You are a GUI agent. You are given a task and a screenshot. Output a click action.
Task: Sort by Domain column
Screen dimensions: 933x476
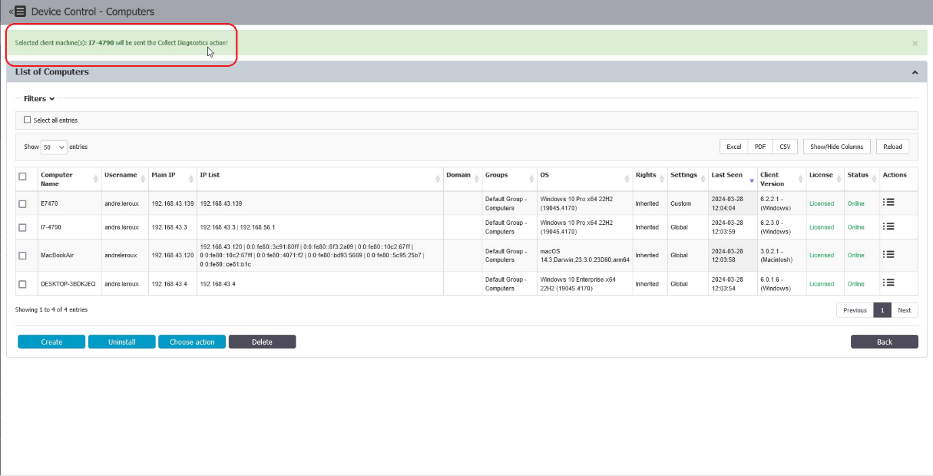(462, 179)
